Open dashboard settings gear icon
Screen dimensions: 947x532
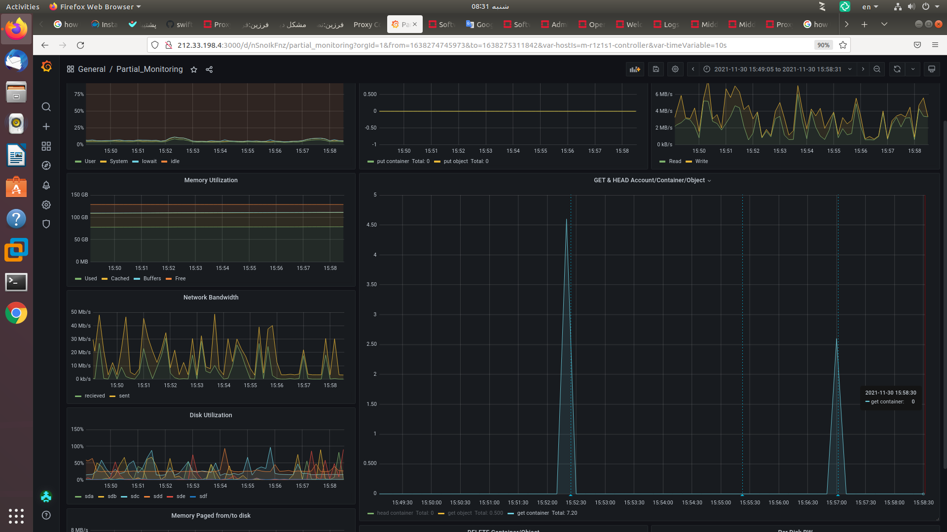click(x=675, y=69)
